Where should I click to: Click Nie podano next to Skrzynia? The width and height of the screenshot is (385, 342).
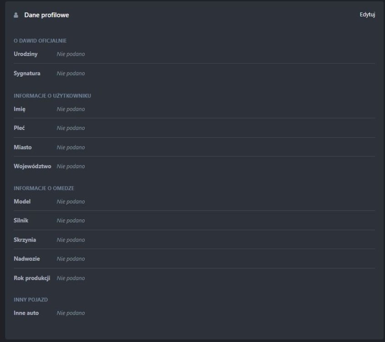click(70, 239)
